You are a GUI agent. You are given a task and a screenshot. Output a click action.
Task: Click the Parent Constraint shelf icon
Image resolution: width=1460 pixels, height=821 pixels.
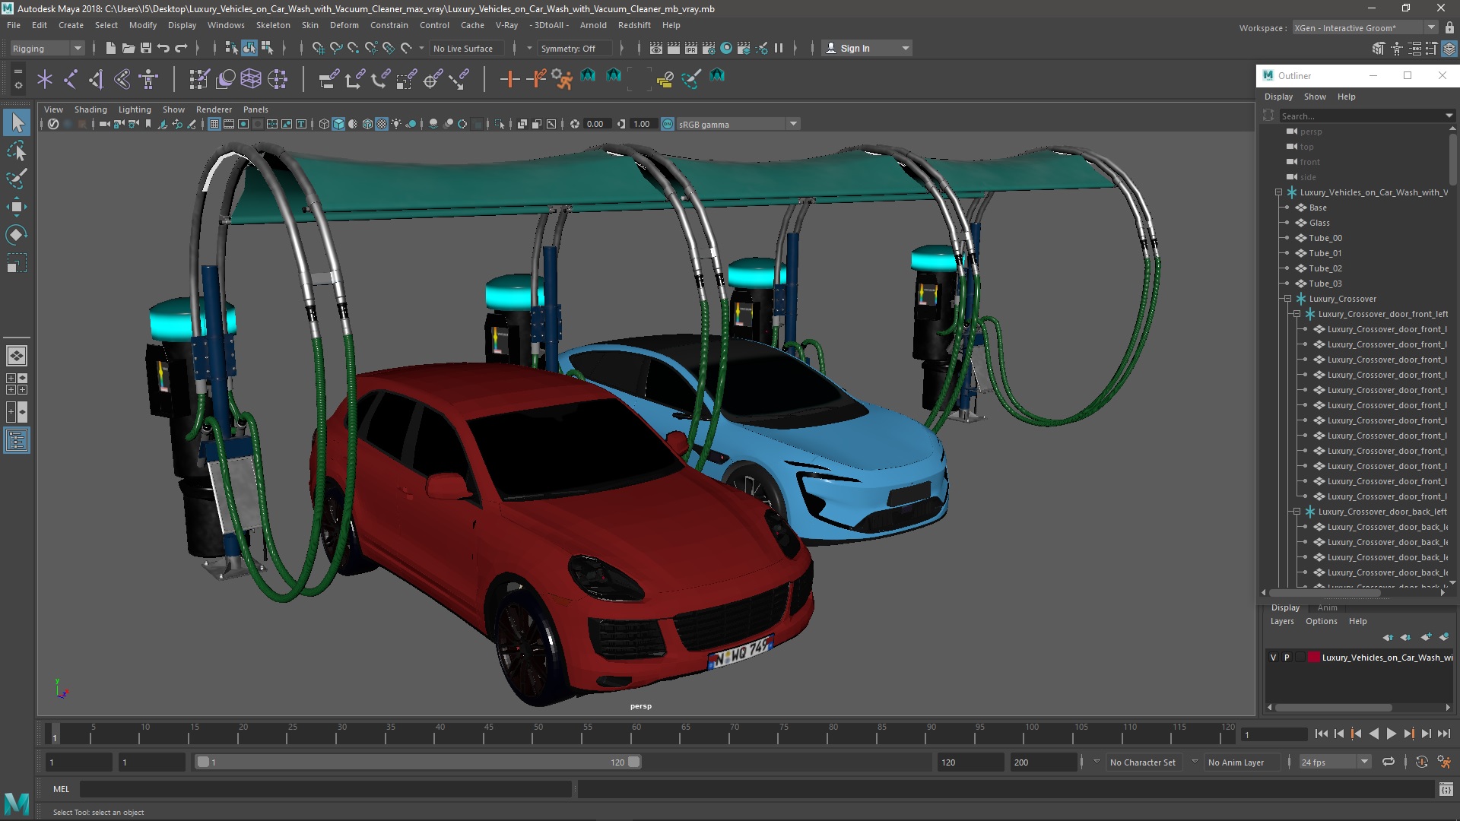tap(328, 79)
